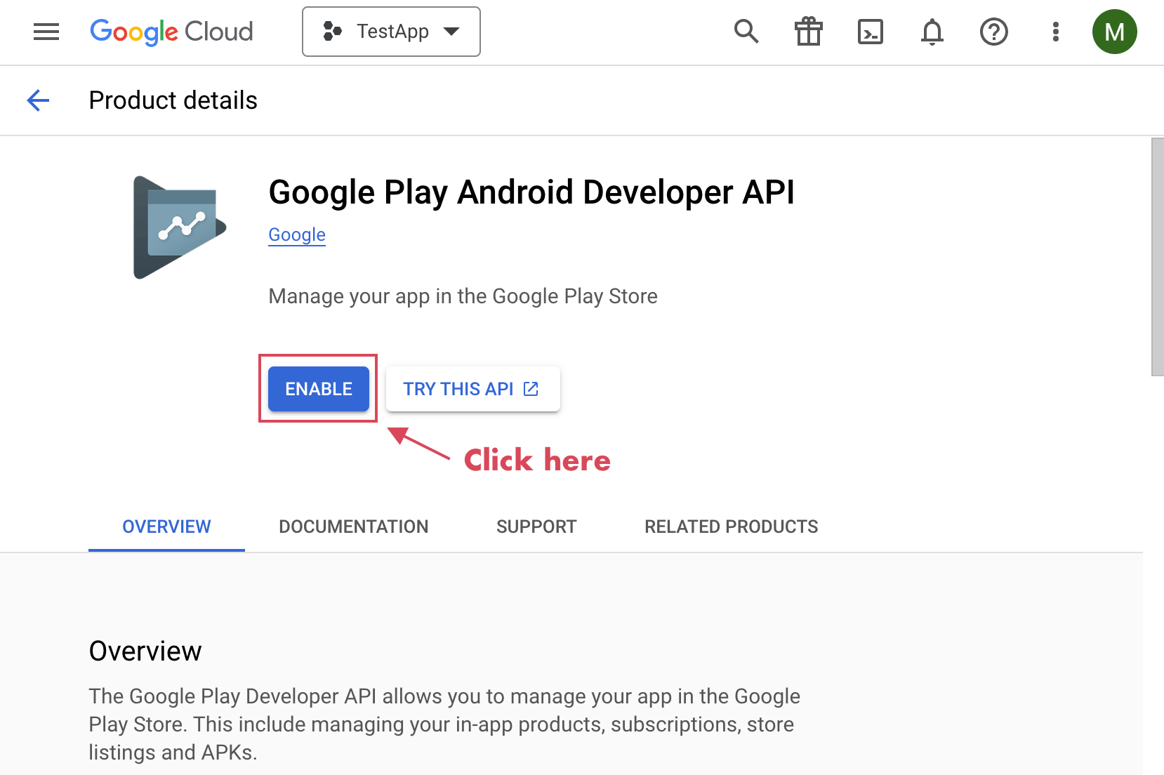Open the account menu via M avatar
This screenshot has height=775, width=1164.
1114,32
